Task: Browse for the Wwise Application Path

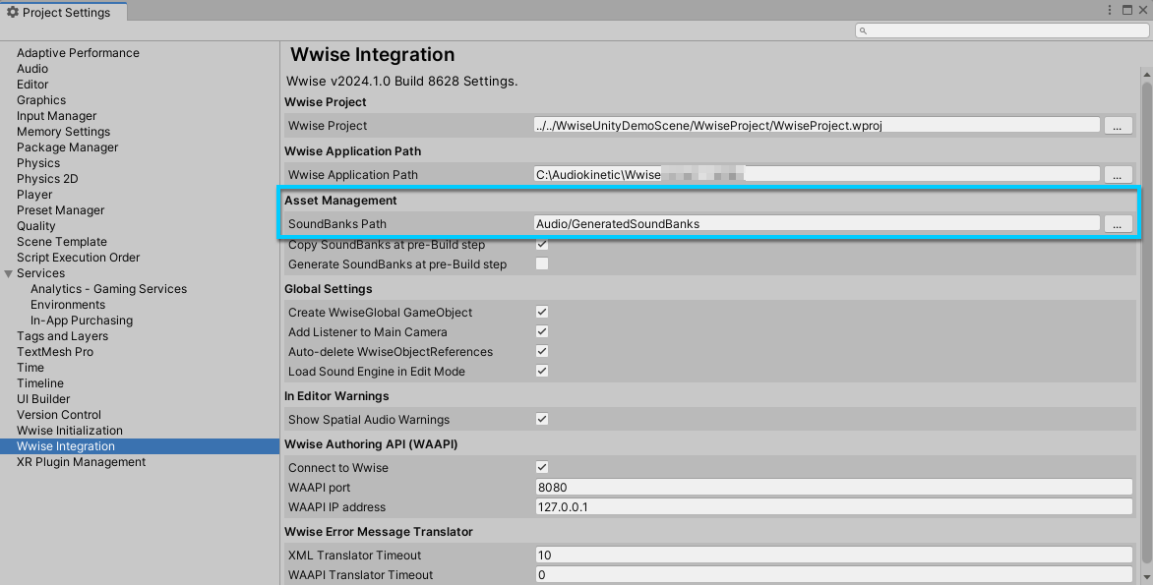Action: pos(1118,175)
